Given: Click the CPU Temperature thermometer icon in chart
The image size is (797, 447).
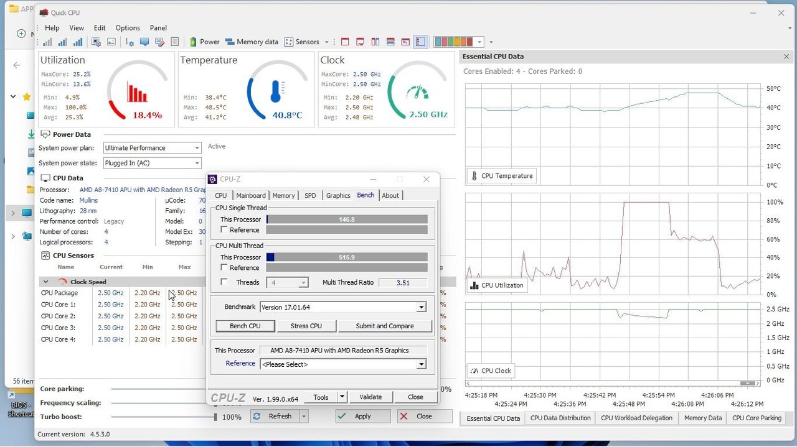Looking at the screenshot, I should pos(474,176).
